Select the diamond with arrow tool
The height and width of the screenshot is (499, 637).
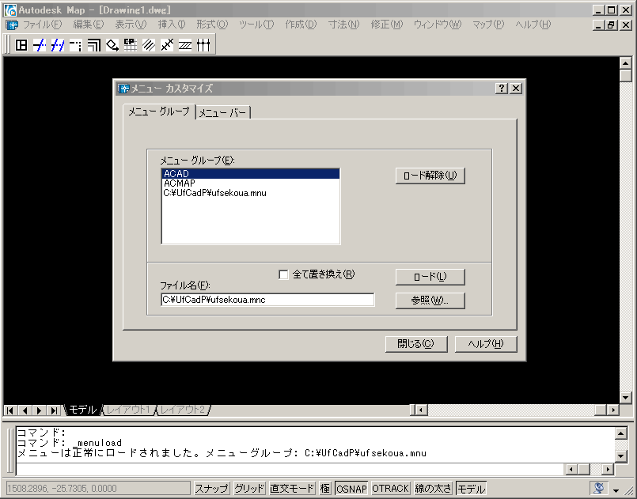[112, 44]
